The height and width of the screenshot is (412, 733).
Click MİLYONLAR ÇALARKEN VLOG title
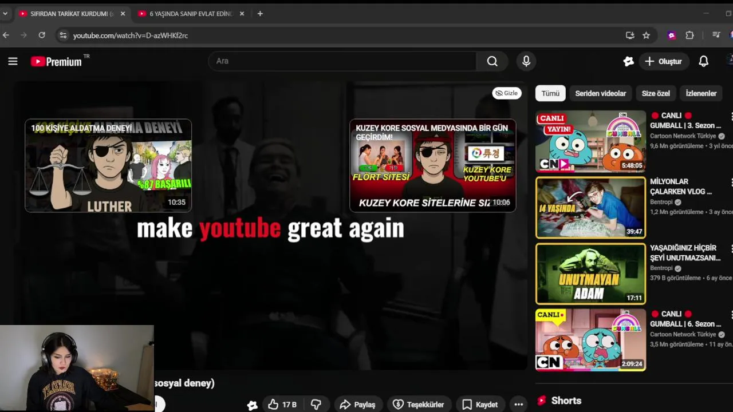point(681,187)
